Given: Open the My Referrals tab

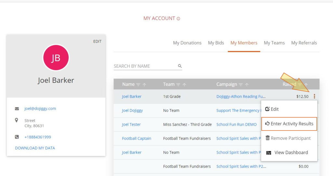Looking at the screenshot, I should pyautogui.click(x=304, y=43).
